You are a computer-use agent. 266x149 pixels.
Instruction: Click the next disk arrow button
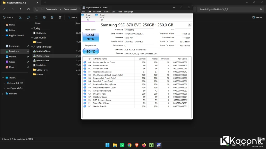(x=189, y=25)
